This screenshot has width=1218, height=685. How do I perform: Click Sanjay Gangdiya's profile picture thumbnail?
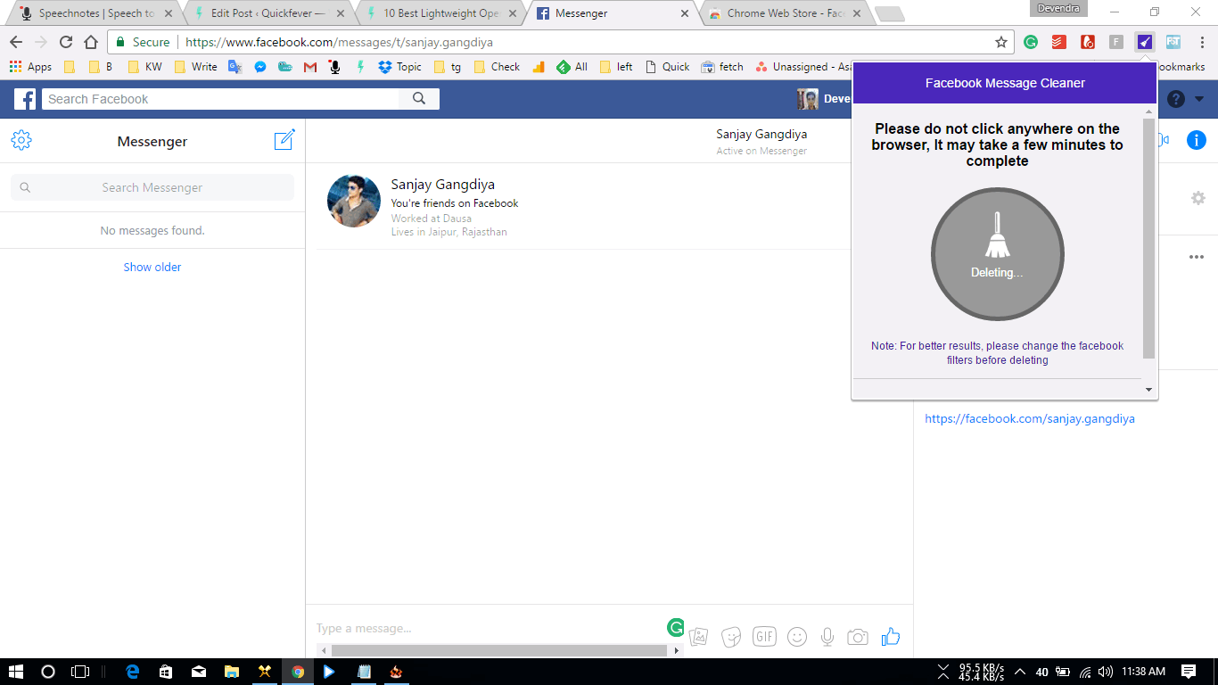[354, 201]
